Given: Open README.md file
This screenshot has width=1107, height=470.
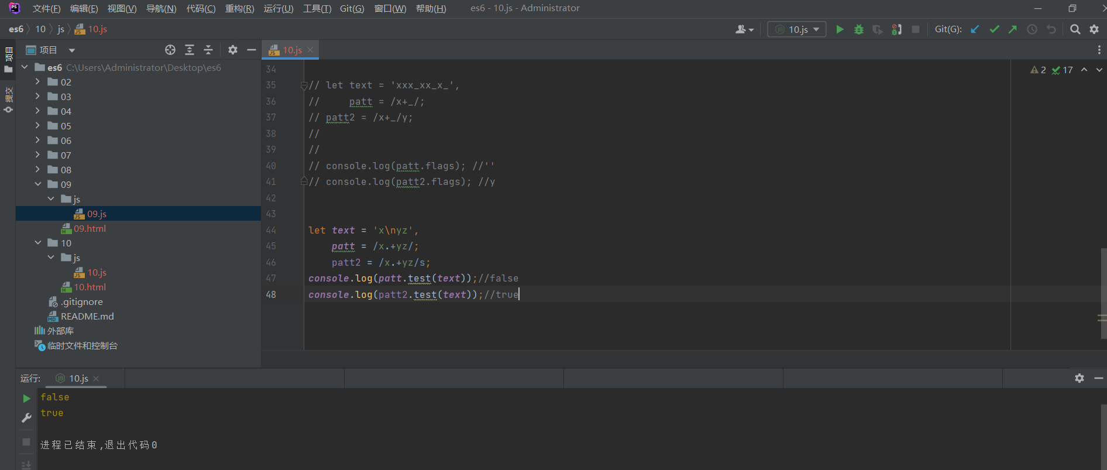Looking at the screenshot, I should (87, 316).
